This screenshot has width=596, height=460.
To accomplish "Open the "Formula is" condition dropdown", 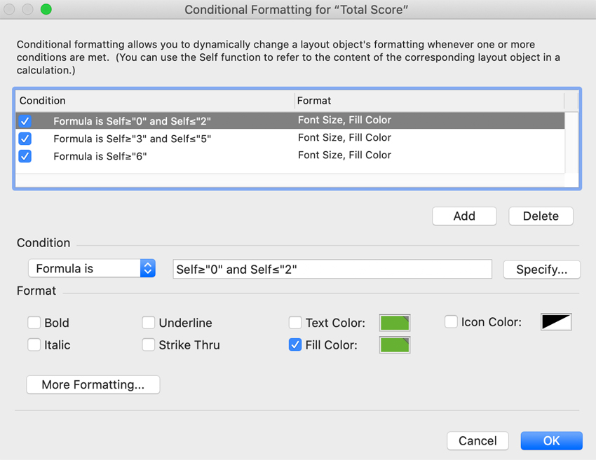I will tap(92, 269).
